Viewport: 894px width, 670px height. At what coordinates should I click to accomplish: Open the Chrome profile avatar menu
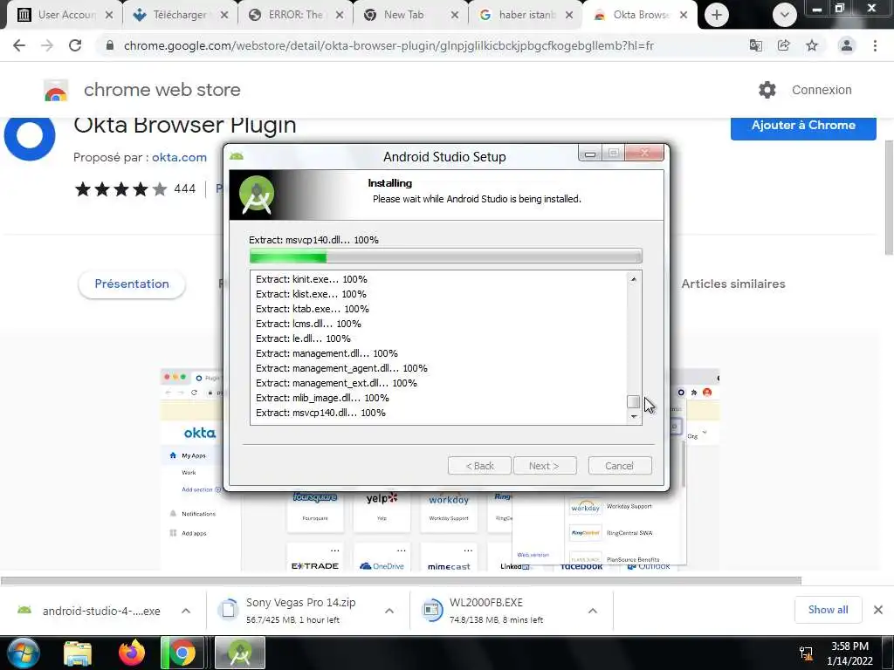coord(847,45)
